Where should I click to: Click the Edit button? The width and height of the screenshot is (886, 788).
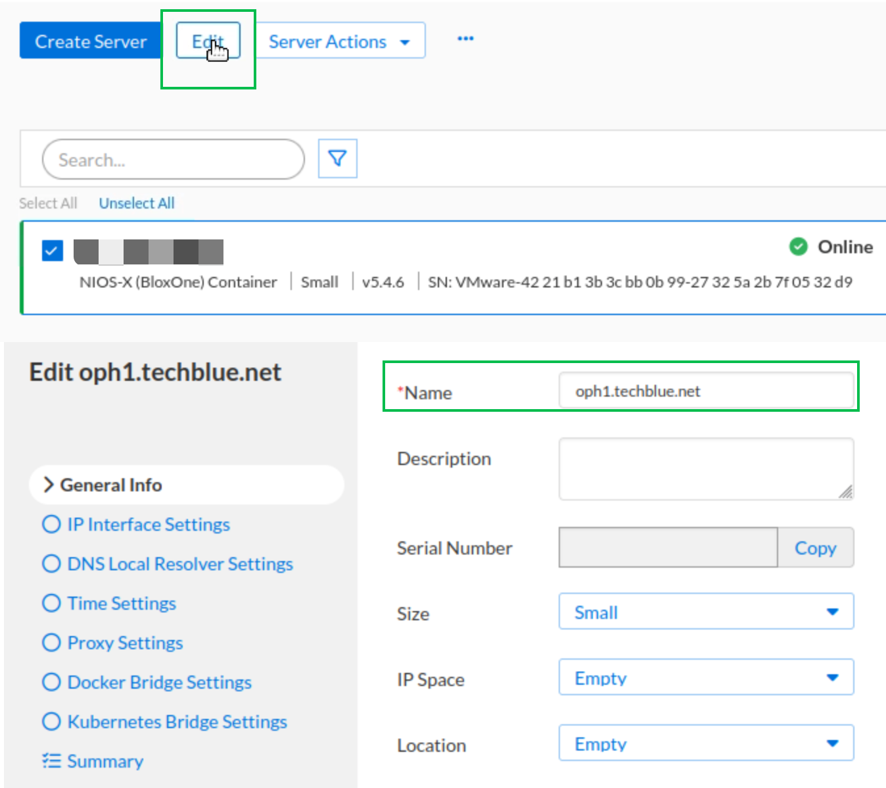tap(208, 41)
